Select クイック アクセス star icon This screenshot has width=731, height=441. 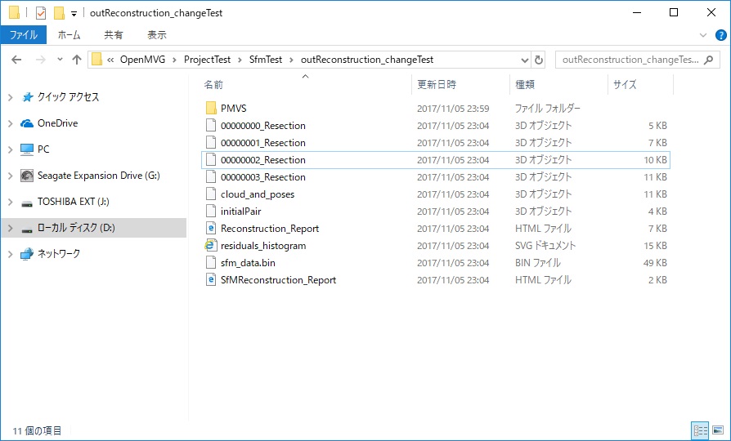[x=28, y=97]
